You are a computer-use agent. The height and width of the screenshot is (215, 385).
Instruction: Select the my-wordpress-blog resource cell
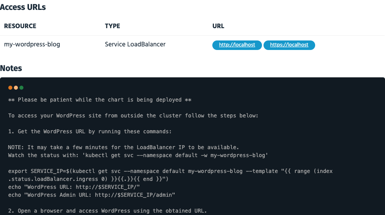click(x=32, y=44)
